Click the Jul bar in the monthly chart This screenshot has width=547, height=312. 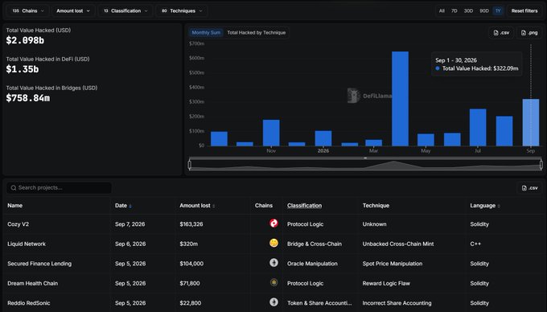(478, 127)
